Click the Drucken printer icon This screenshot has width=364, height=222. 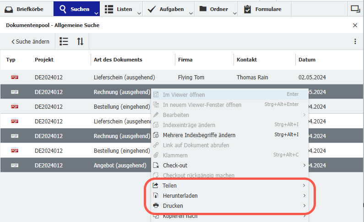156,206
